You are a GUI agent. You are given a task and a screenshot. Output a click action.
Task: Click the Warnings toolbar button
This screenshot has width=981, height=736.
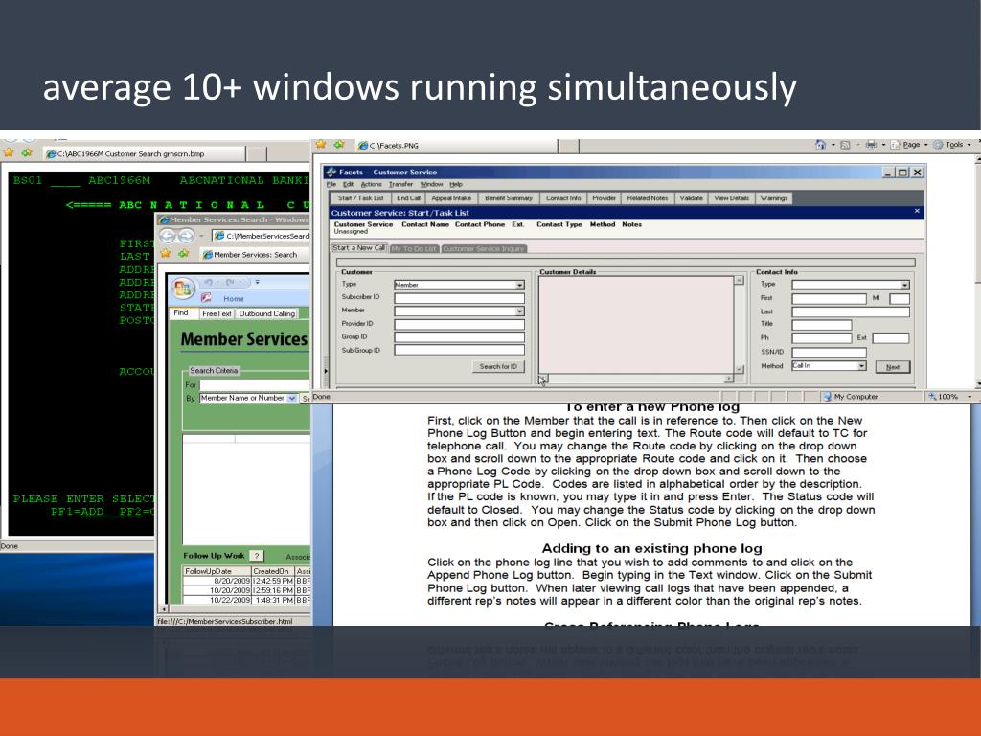(774, 197)
